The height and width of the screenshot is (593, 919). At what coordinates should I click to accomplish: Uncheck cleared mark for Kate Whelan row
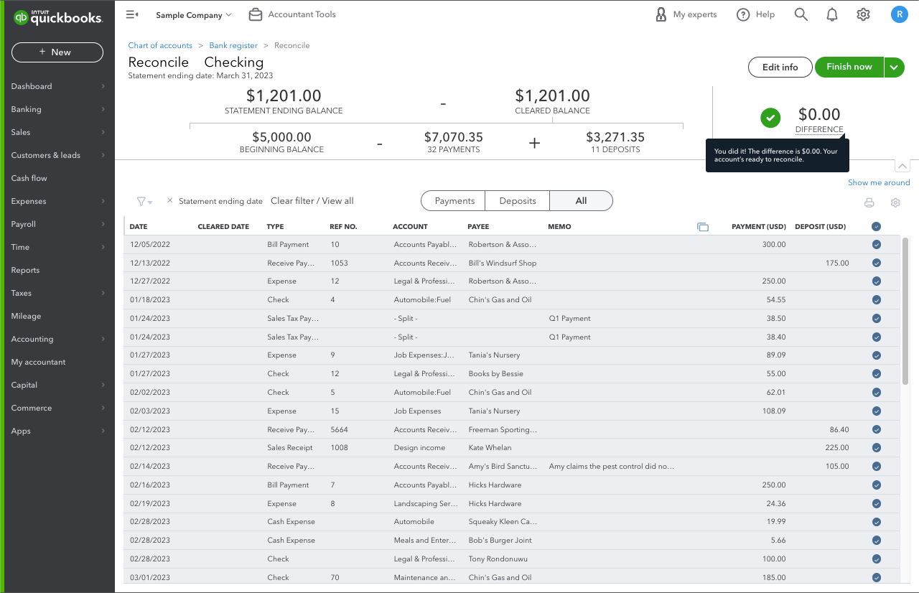pyautogui.click(x=876, y=448)
